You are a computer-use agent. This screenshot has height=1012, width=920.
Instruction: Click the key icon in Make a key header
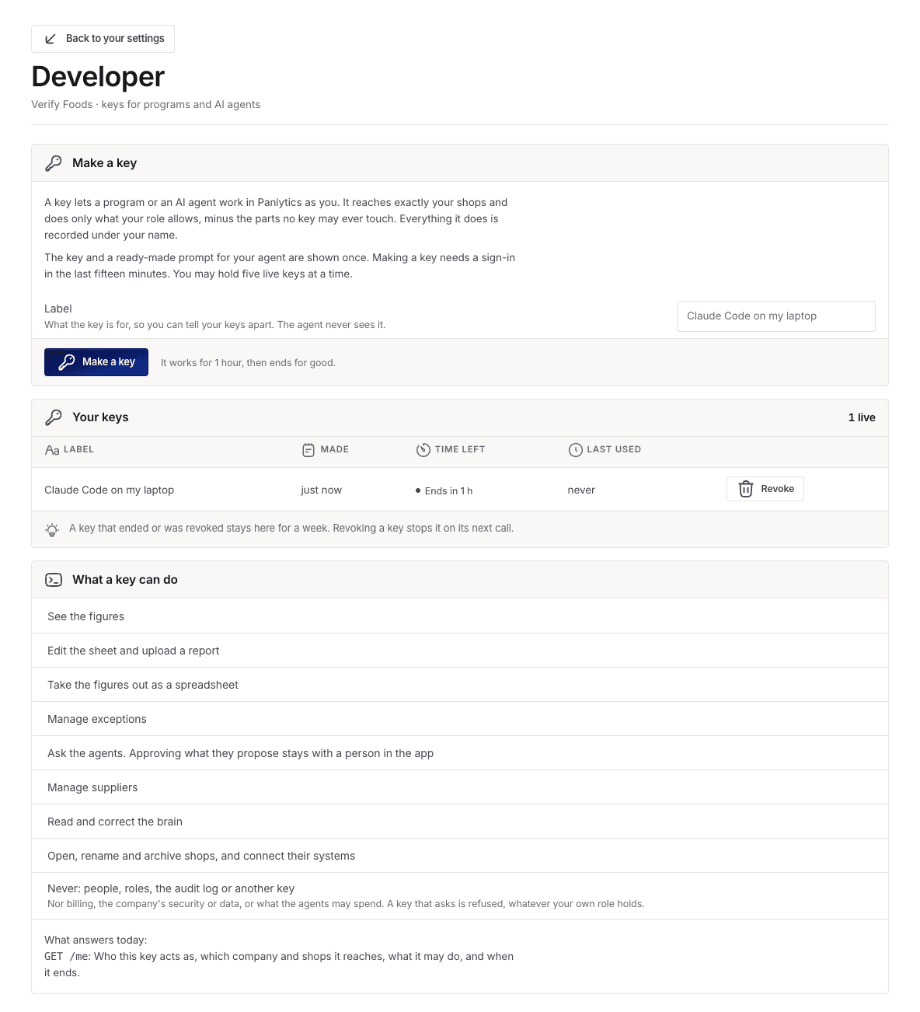pos(54,163)
